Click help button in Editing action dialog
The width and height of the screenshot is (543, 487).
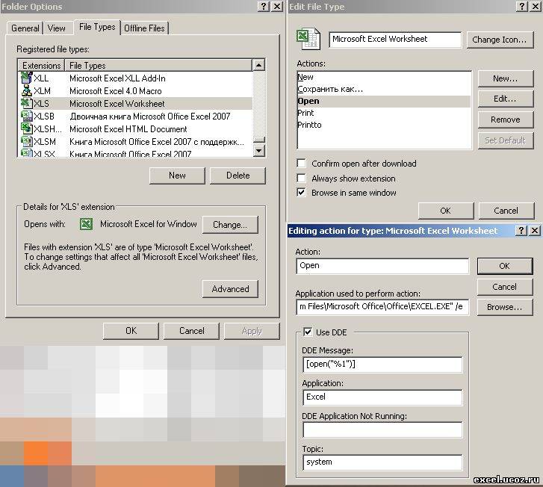[x=521, y=230]
